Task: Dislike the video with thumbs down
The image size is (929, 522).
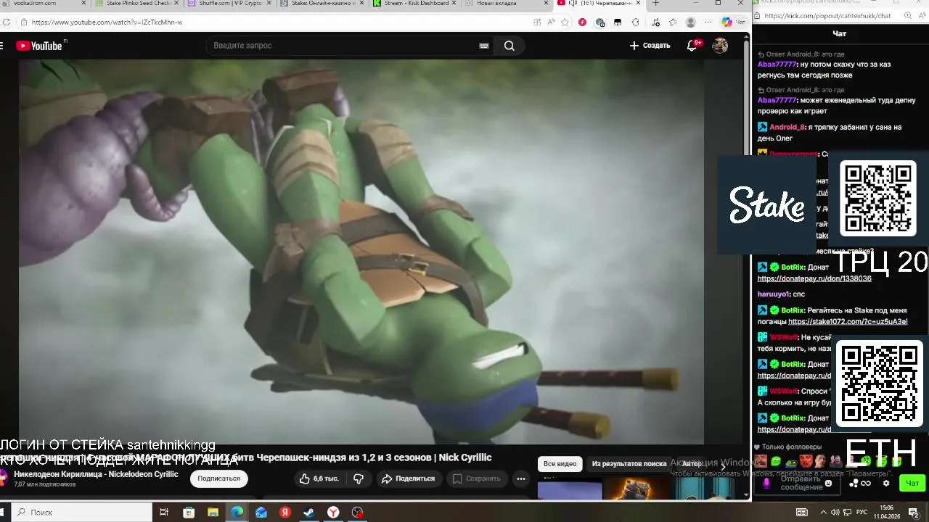Action: (358, 478)
